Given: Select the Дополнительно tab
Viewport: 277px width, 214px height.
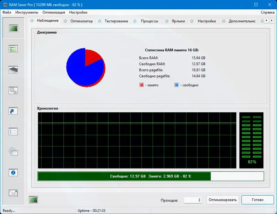Looking at the screenshot, I should tap(241, 21).
